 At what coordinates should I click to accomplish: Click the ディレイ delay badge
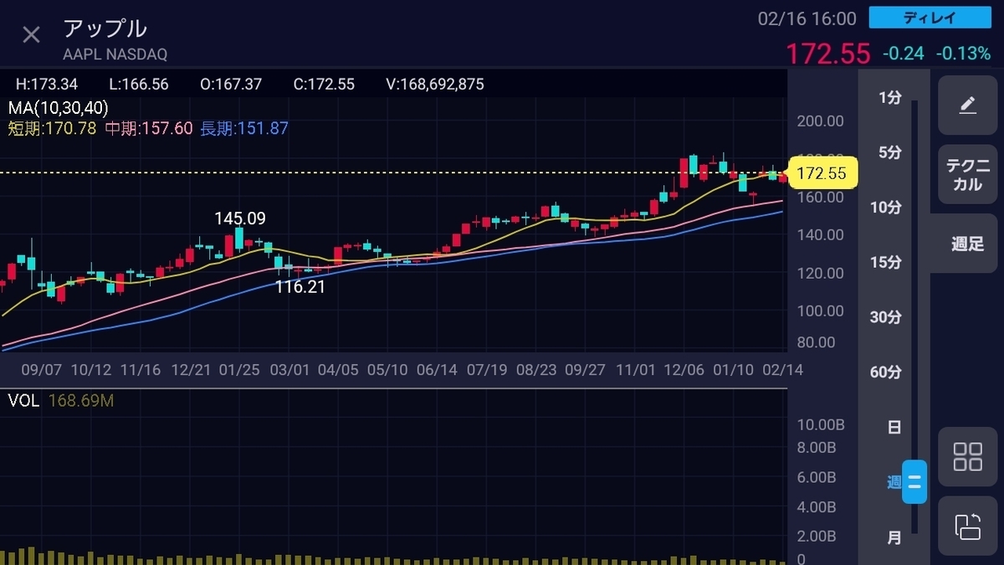click(931, 18)
